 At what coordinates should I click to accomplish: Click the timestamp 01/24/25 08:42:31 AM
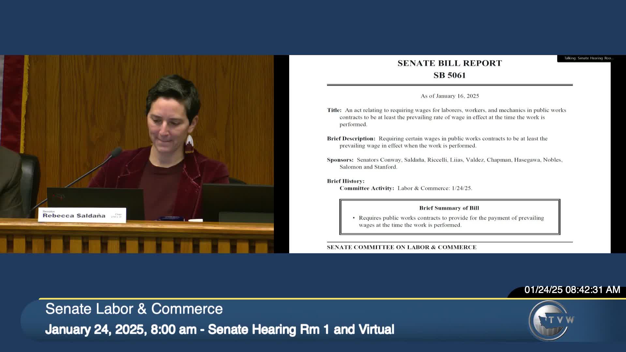coord(572,290)
